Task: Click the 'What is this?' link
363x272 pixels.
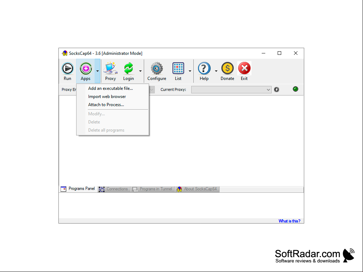Action: (x=289, y=221)
